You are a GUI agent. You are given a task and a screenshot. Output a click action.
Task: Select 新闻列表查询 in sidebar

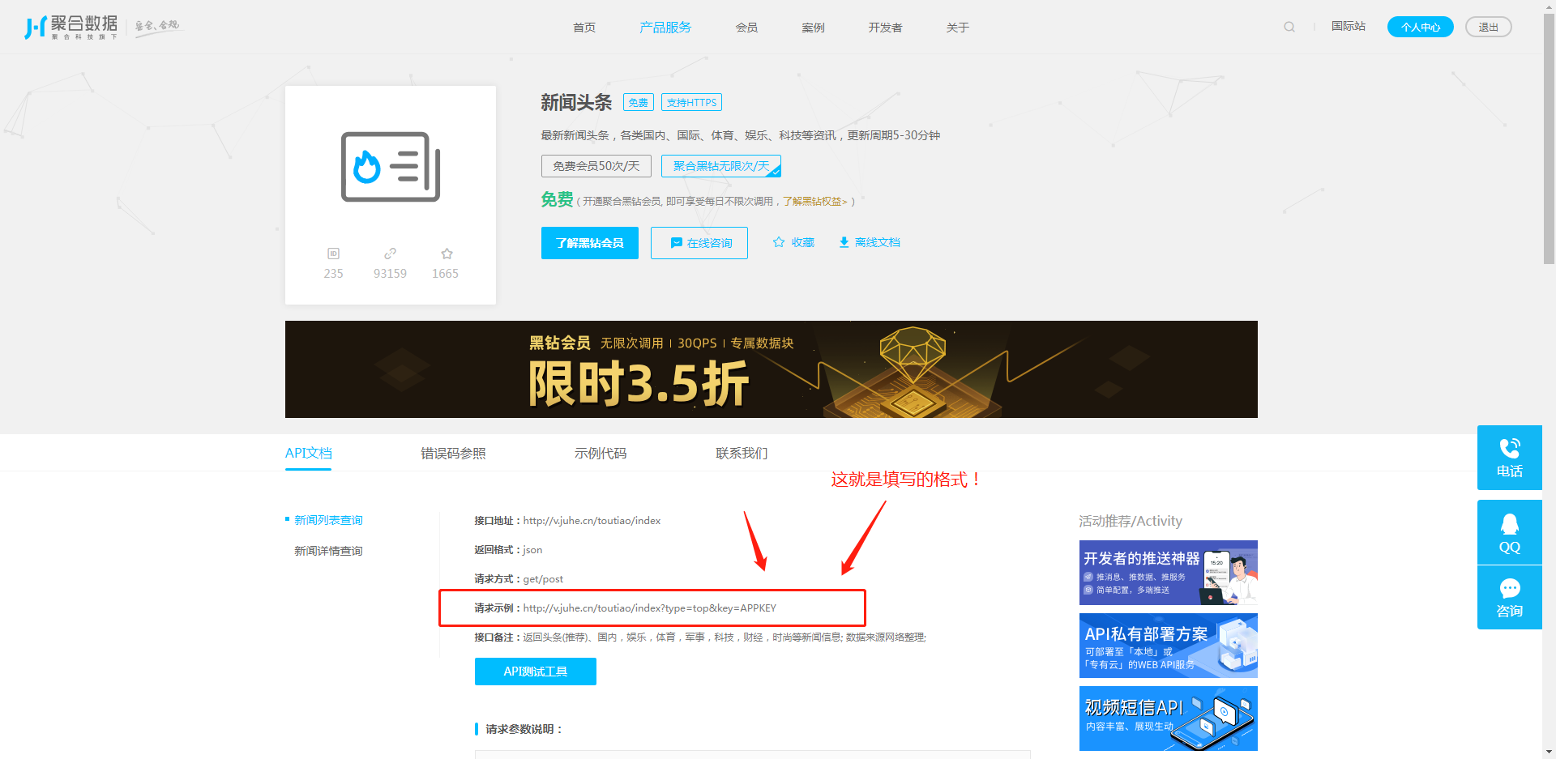[x=328, y=520]
